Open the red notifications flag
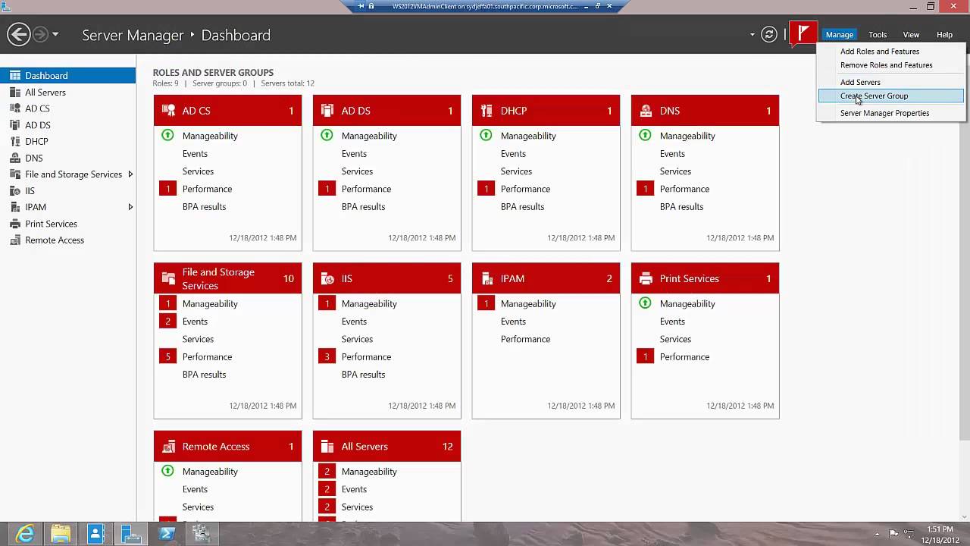The image size is (970, 546). click(x=803, y=34)
